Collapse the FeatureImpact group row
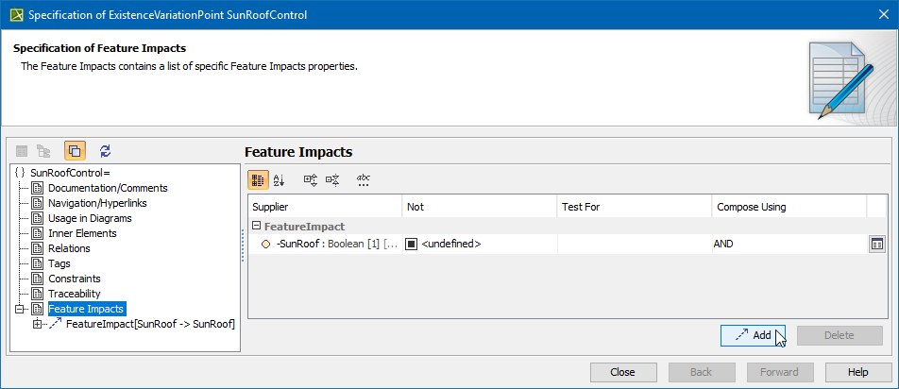This screenshot has height=389, width=899. coord(257,227)
